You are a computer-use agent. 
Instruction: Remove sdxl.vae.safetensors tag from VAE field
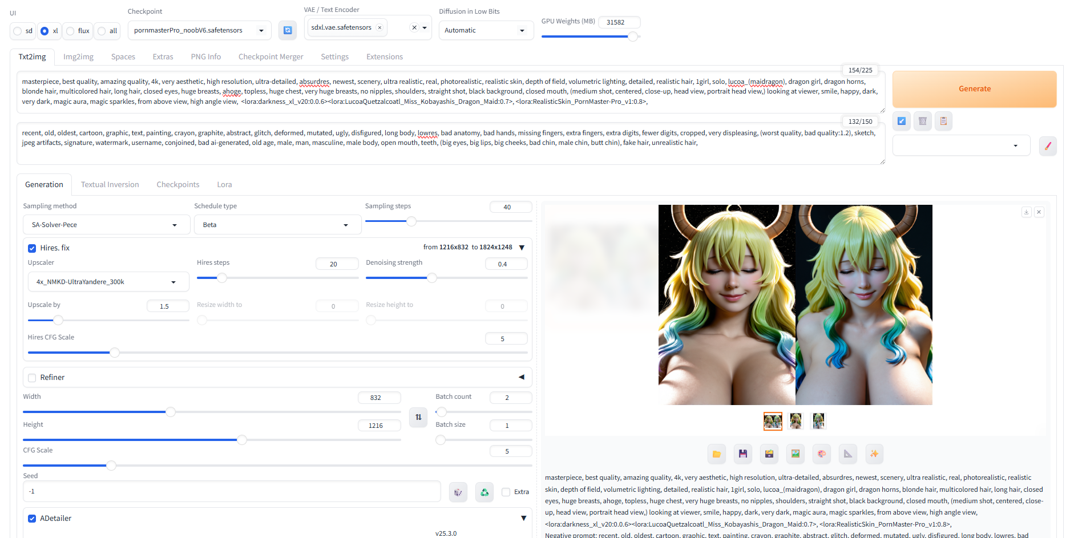pyautogui.click(x=379, y=27)
